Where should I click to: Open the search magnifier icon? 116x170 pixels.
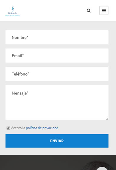point(89,11)
